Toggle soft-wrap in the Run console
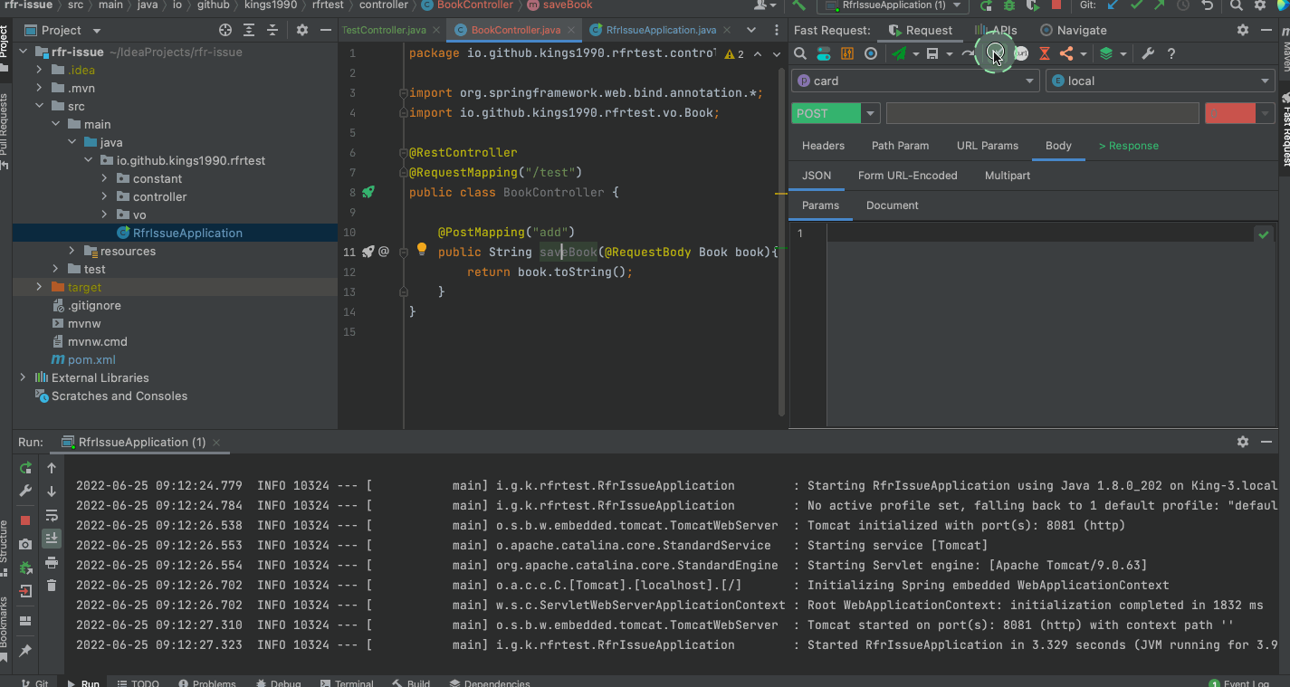Screen dimensions: 1290x687 click(x=52, y=516)
